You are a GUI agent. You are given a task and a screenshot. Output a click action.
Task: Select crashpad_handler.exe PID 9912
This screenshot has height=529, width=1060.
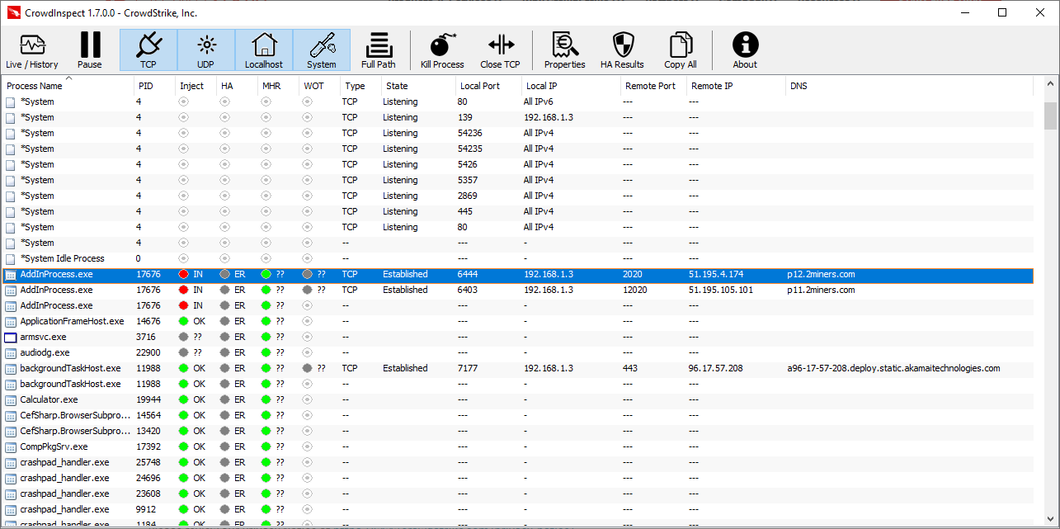pos(518,509)
